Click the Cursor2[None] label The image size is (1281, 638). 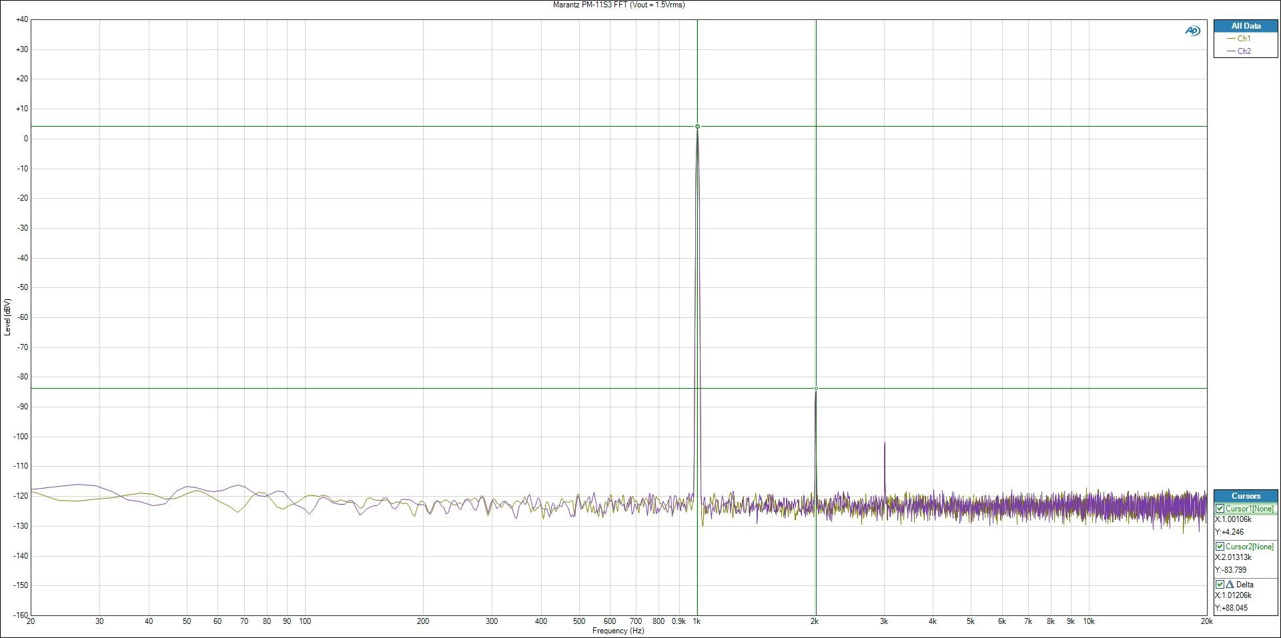click(1250, 547)
